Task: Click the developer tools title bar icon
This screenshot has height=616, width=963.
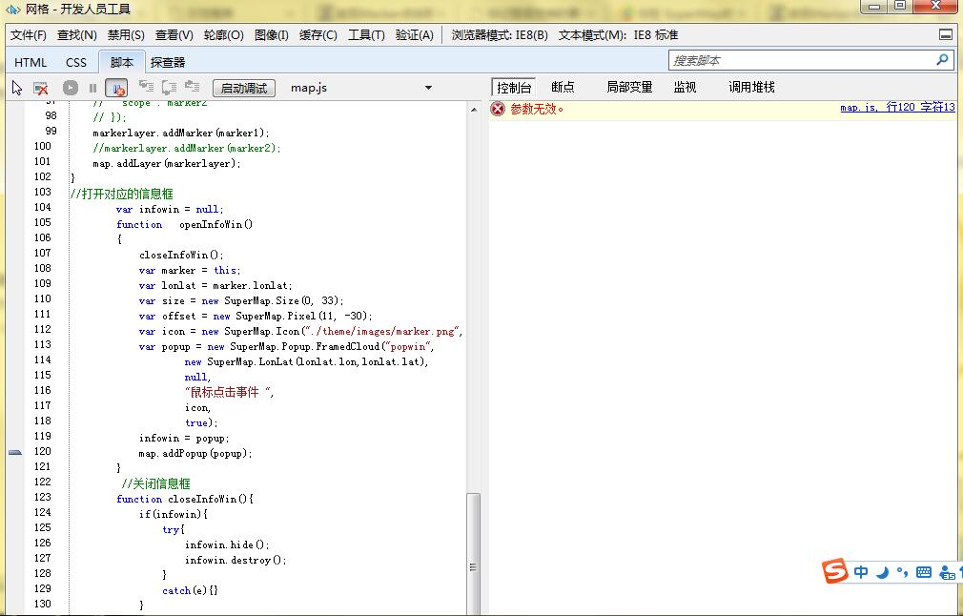Action: tap(13, 10)
